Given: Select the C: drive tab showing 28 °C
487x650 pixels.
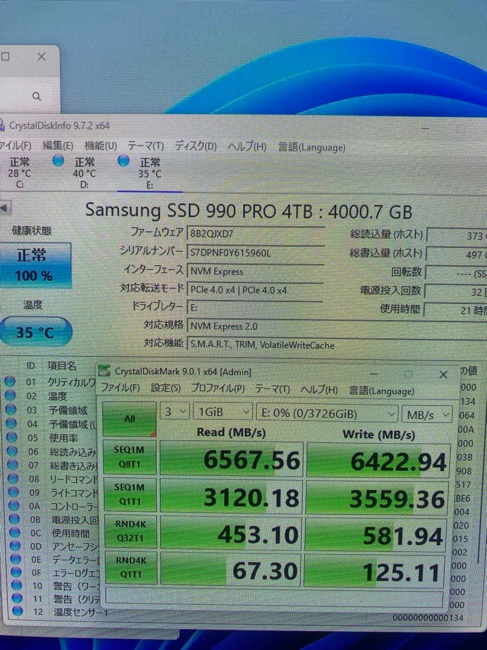Looking at the screenshot, I should point(19,173).
